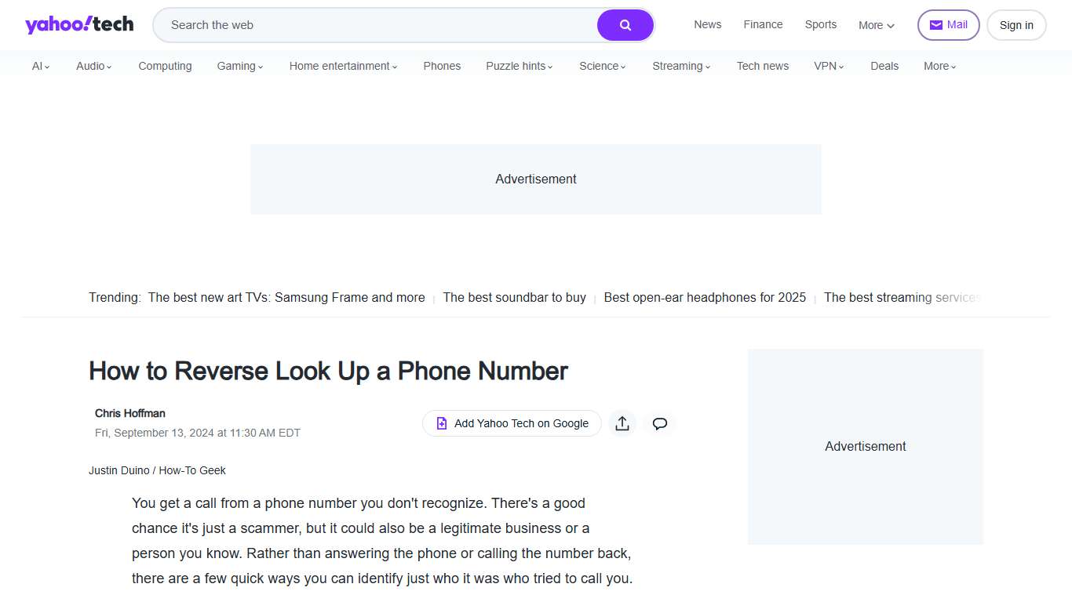
Task: Click inside the Search the web field
Action: click(353, 24)
